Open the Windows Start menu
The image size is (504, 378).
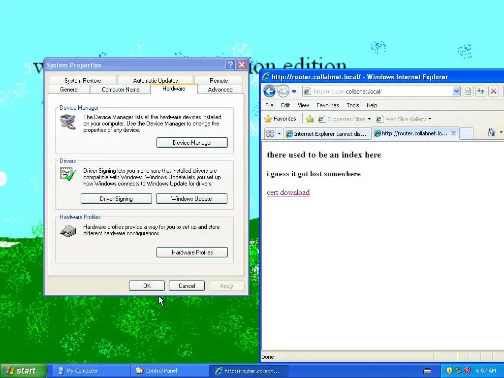24,371
